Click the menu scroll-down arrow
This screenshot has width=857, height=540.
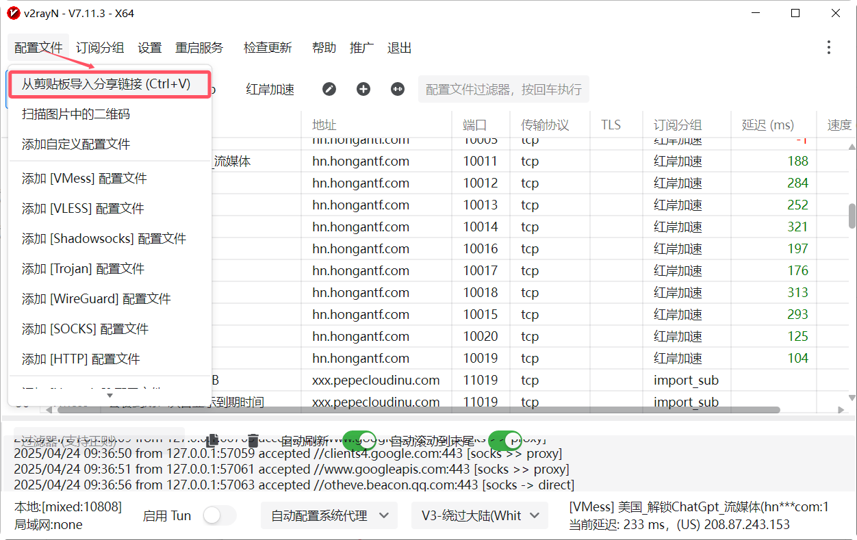coord(110,395)
